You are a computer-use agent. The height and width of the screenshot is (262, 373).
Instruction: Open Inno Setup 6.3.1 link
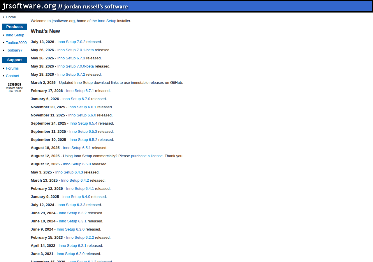[x=73, y=221]
